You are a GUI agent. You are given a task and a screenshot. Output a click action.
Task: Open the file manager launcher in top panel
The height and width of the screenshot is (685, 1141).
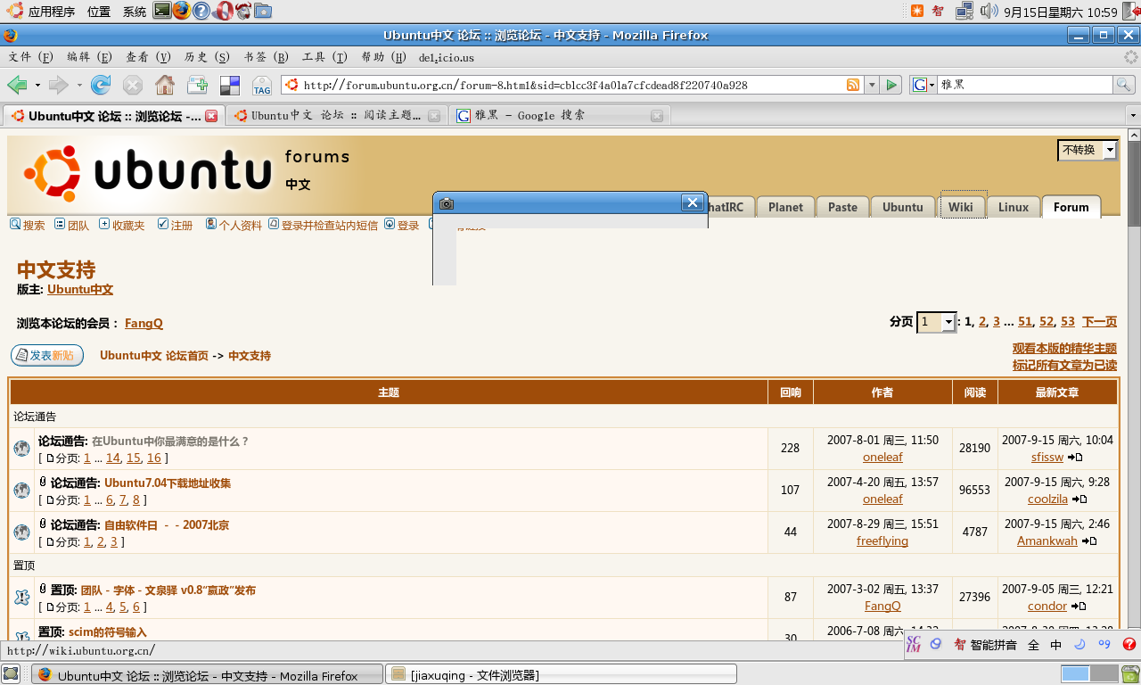(263, 11)
